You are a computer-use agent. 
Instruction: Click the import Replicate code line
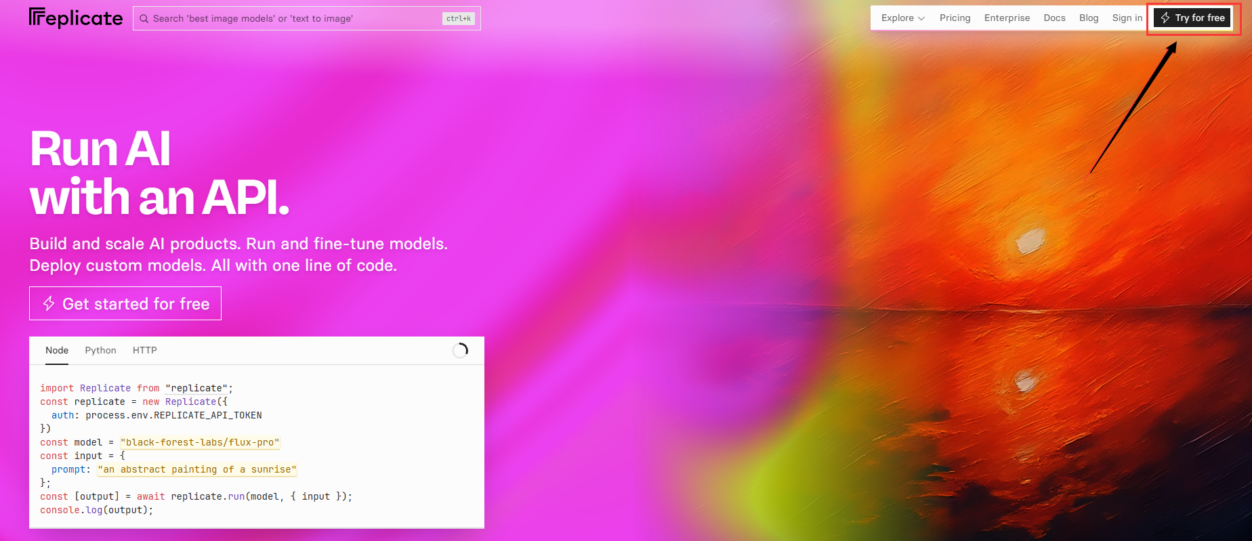(x=136, y=388)
